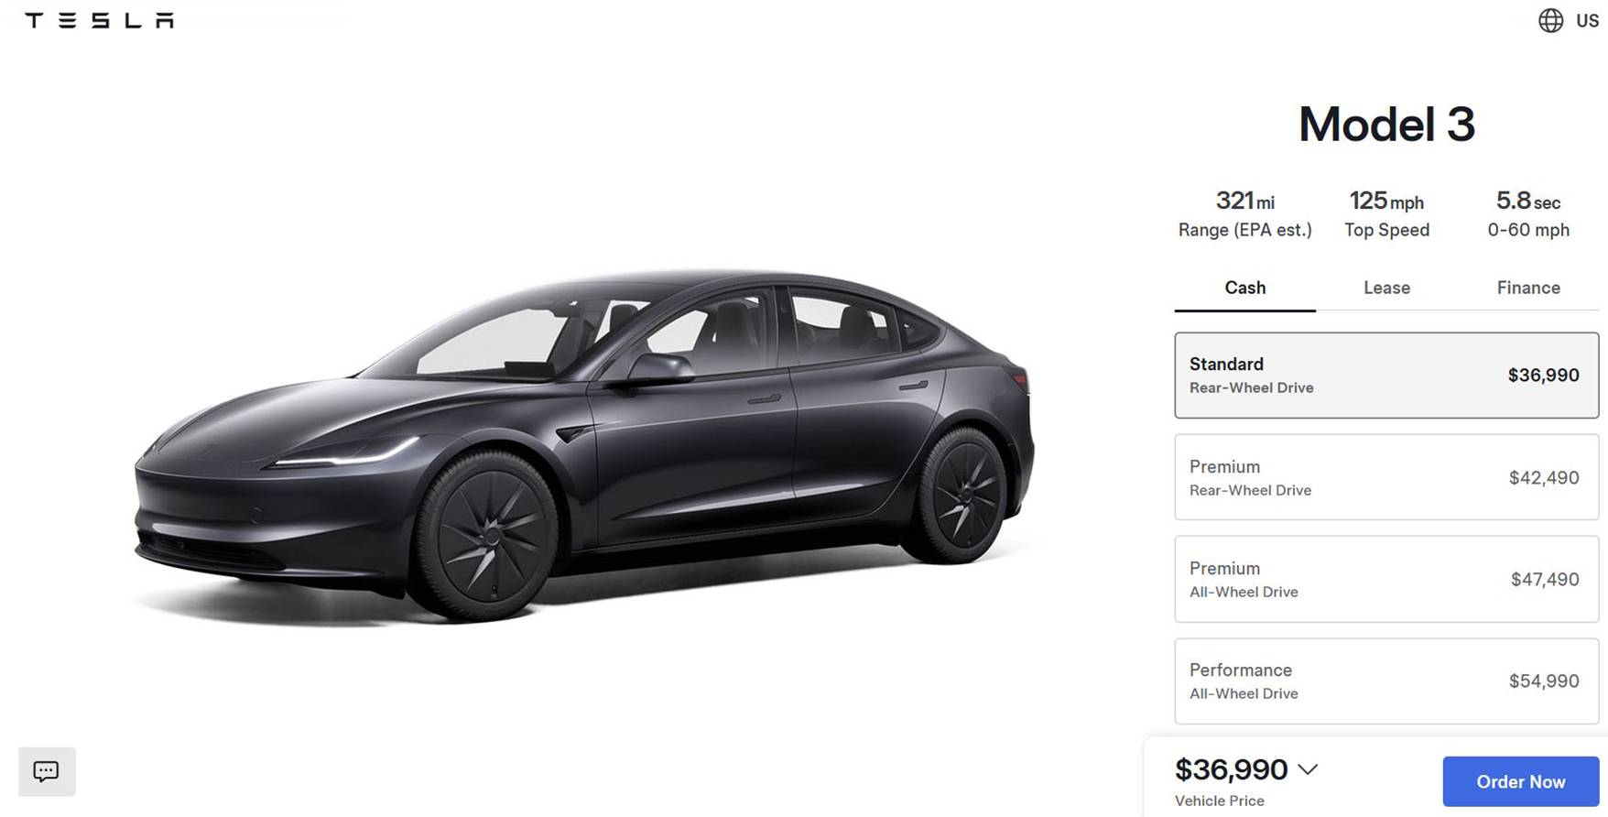Click the US region label
The image size is (1608, 817).
pyautogui.click(x=1587, y=20)
